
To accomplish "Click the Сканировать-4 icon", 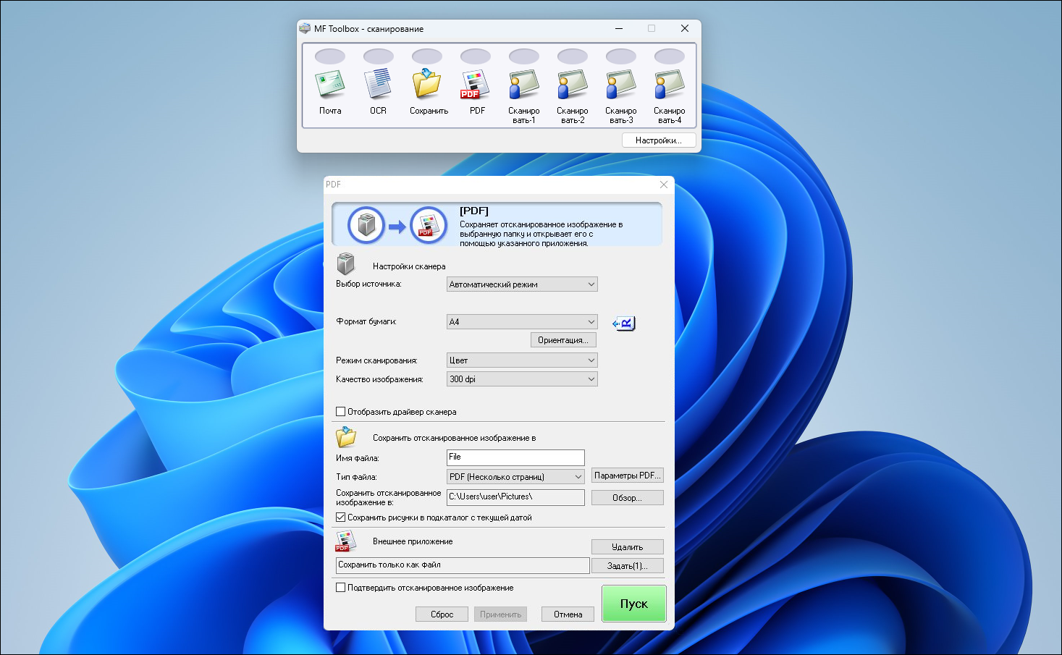I will [x=669, y=85].
